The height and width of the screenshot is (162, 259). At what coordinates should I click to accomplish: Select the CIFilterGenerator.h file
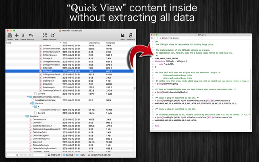click(x=52, y=52)
